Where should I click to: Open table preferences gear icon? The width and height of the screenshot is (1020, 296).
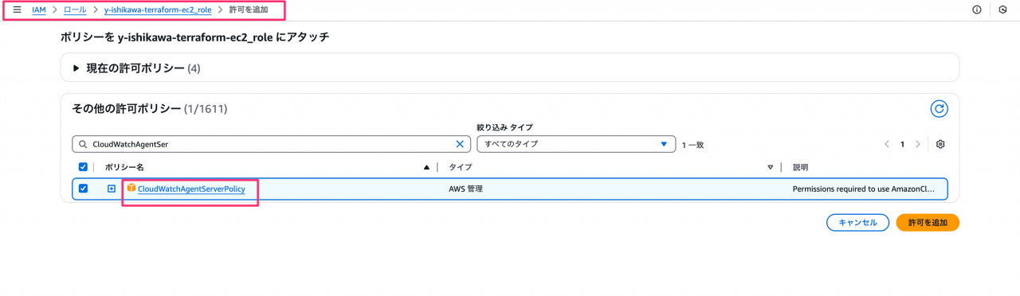(x=940, y=144)
